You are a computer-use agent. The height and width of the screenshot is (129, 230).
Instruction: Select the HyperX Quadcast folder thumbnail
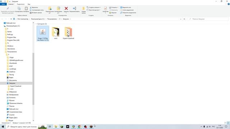point(68,33)
